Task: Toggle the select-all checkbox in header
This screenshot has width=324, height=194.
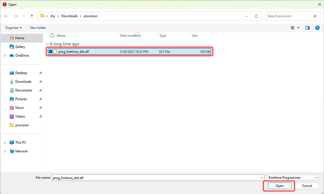Action: 52,36
